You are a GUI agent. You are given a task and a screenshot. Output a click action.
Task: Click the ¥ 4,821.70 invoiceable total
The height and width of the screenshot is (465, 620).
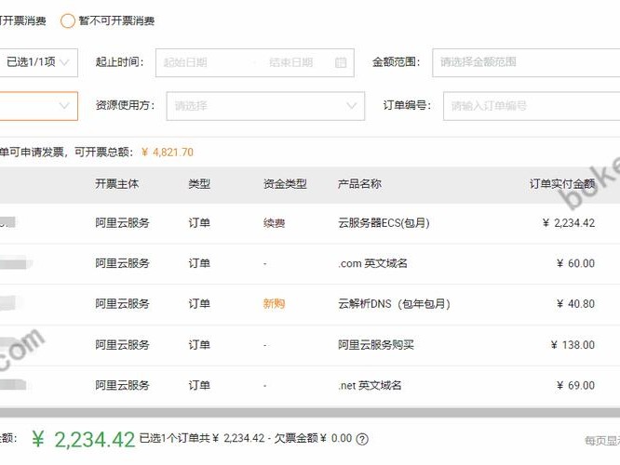[x=168, y=153]
